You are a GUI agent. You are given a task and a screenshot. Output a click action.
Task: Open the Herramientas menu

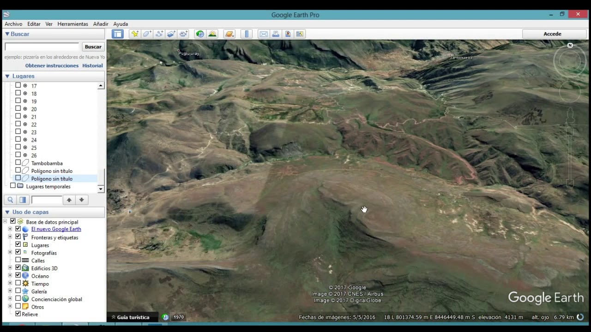pos(72,24)
